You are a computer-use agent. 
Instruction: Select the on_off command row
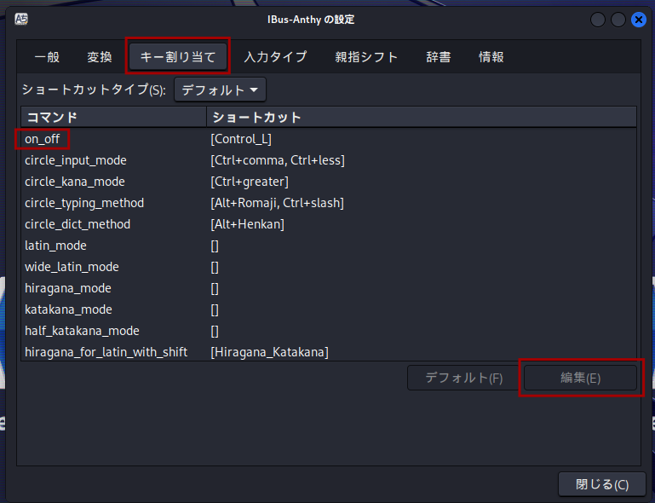329,139
